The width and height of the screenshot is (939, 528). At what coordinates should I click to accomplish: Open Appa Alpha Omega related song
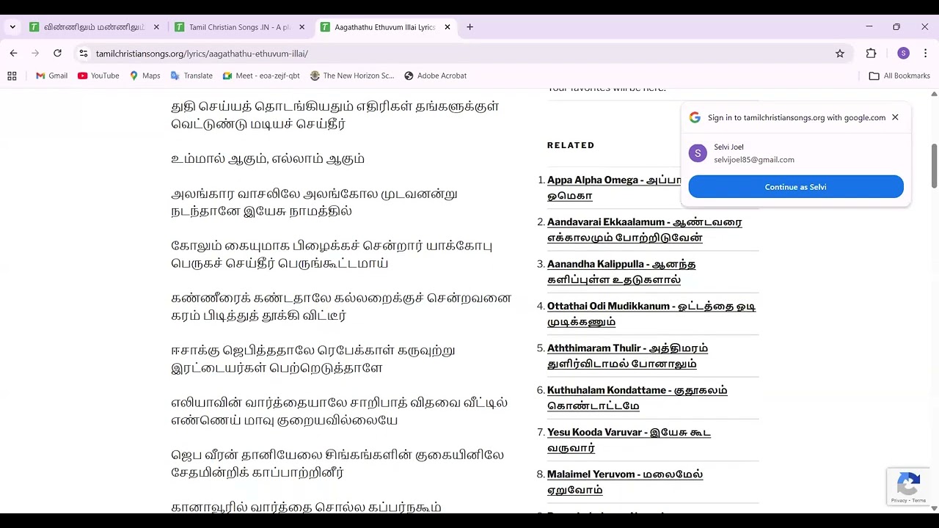point(614,188)
